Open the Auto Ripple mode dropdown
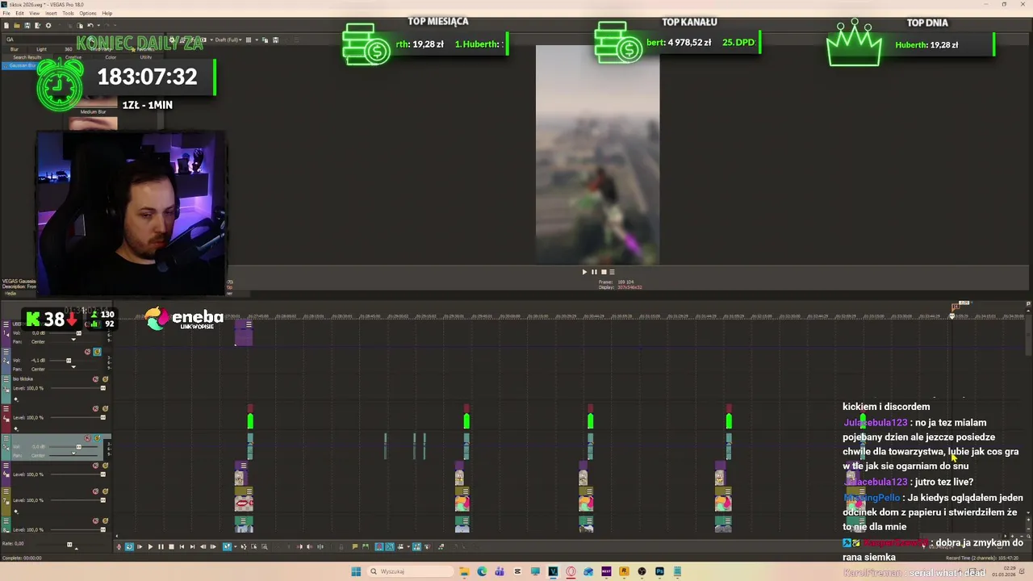The height and width of the screenshot is (581, 1033). point(408,547)
